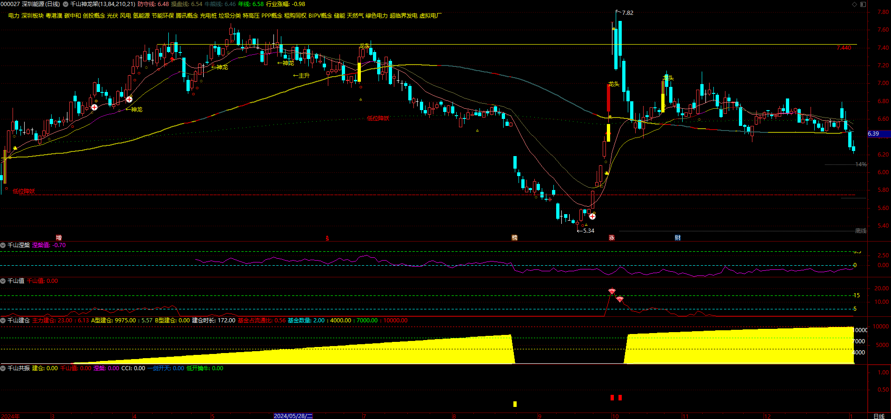The height and width of the screenshot is (419, 891).
Task: Open the 充电桩 concept tag
Action: [208, 16]
